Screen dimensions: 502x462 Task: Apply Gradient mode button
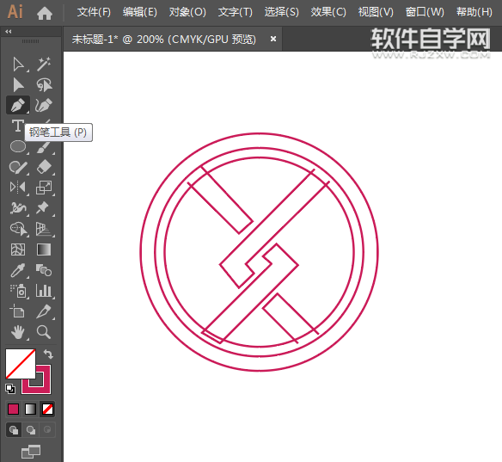coord(30,410)
